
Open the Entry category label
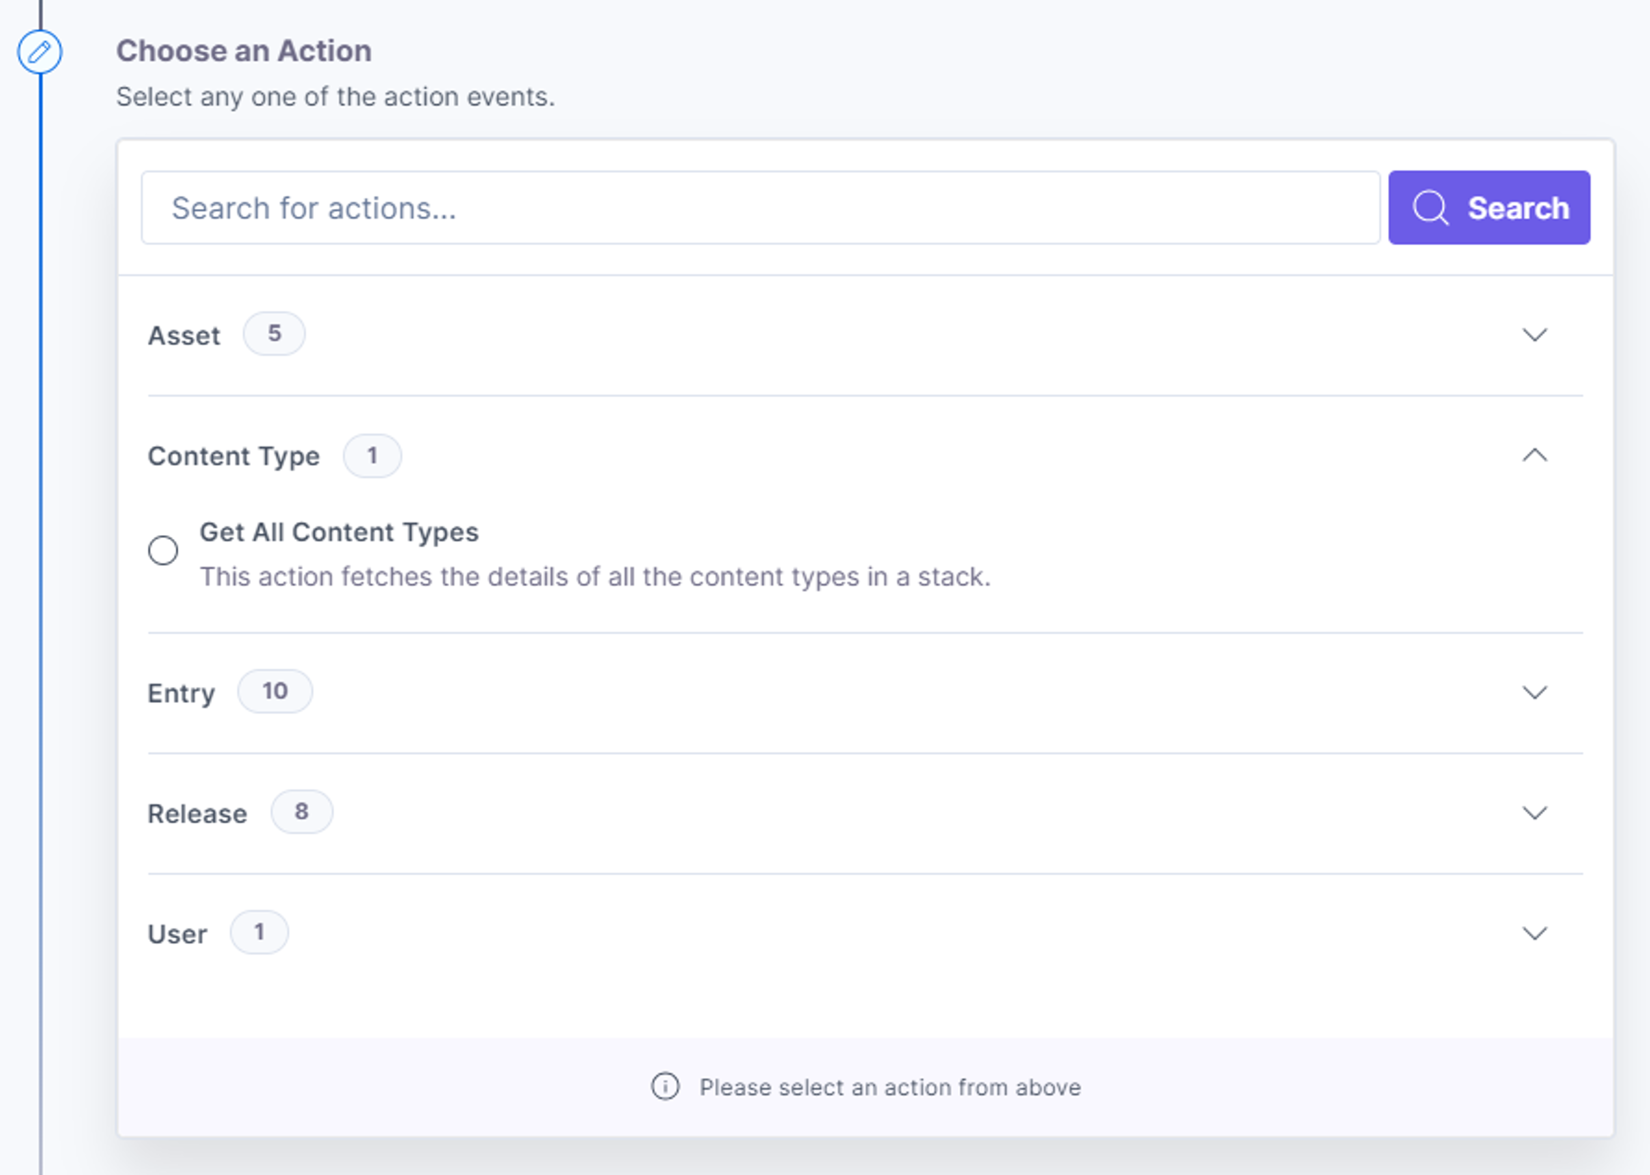[x=182, y=694]
